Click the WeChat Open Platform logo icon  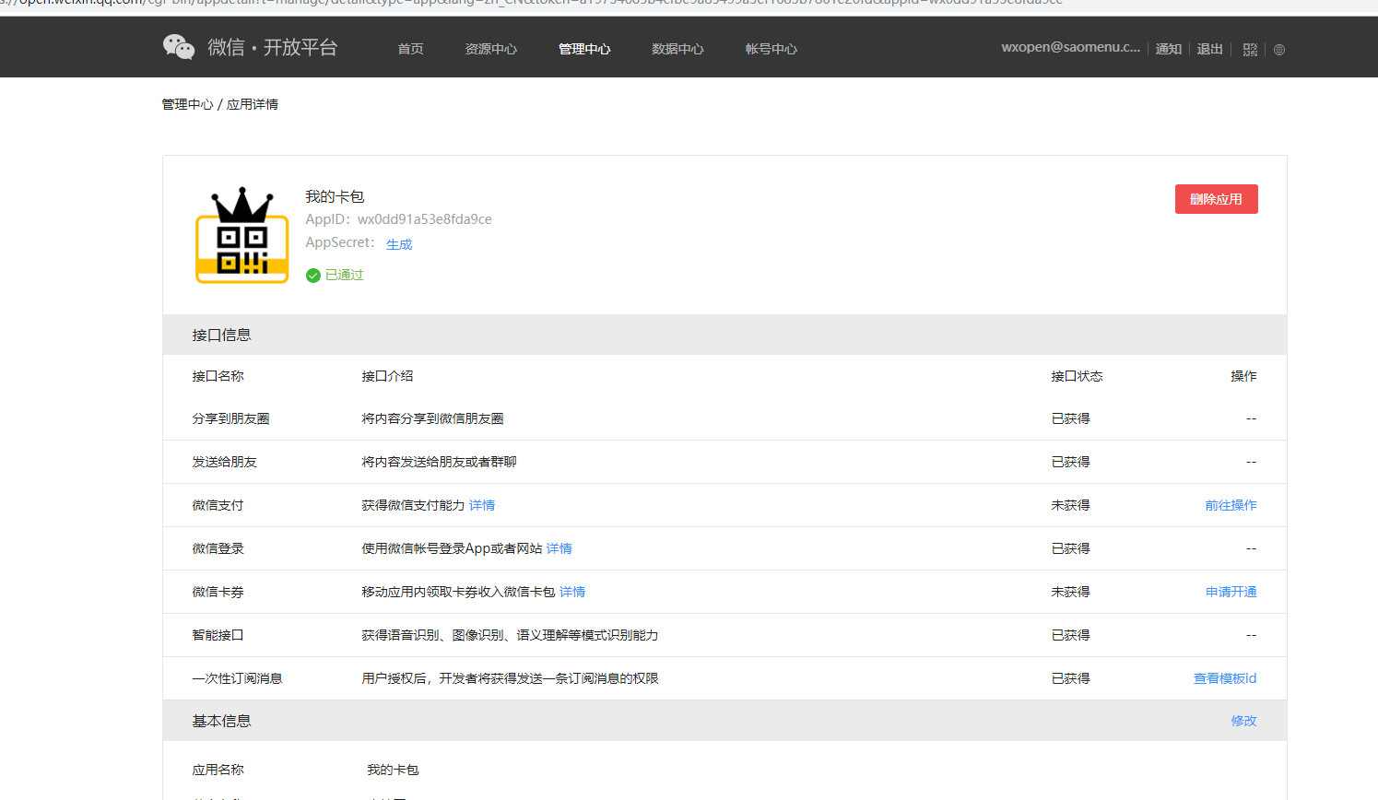(x=179, y=47)
